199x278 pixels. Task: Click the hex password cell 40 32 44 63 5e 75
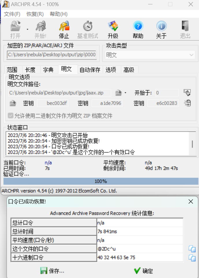pos(140,257)
